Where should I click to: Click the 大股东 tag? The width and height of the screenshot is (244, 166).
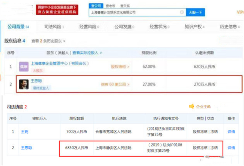pyautogui.click(x=38, y=71)
